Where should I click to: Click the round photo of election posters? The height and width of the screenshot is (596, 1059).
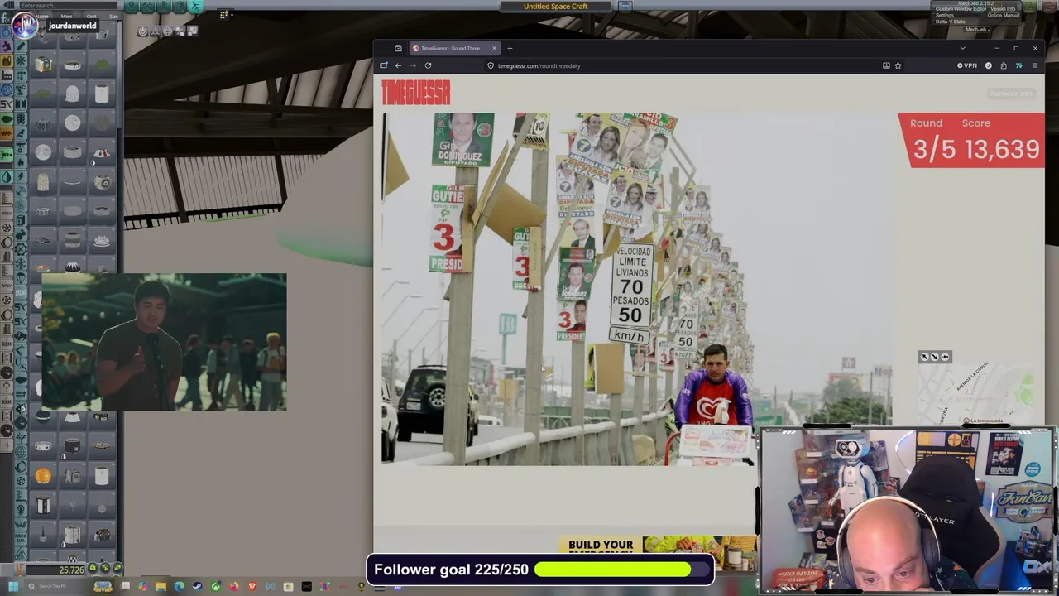pyautogui.click(x=637, y=289)
